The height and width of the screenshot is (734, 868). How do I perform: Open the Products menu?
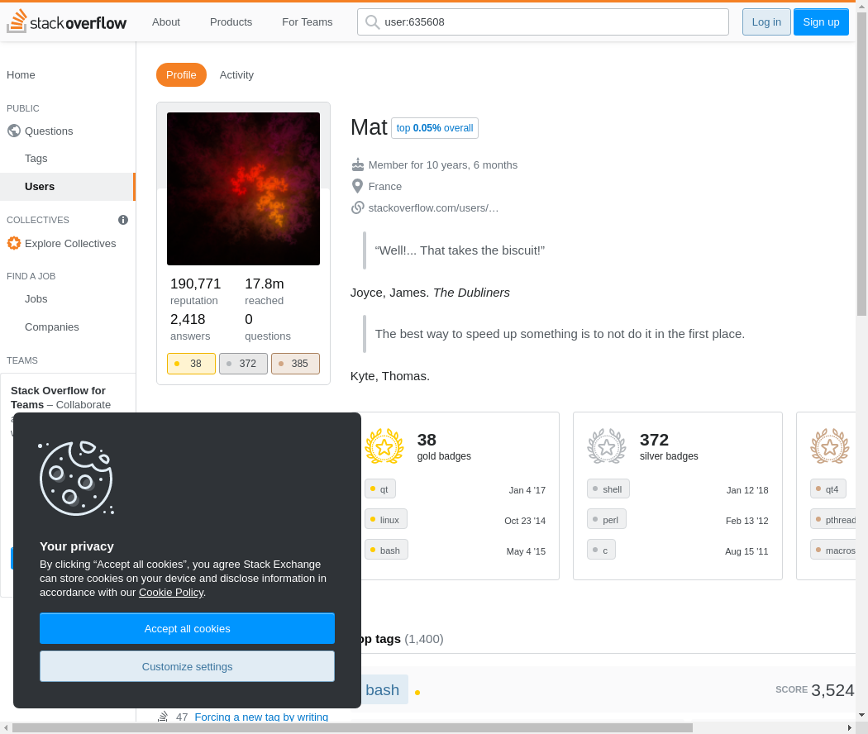tap(231, 22)
